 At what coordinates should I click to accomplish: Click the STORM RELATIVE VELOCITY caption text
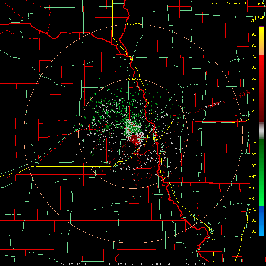(92, 264)
